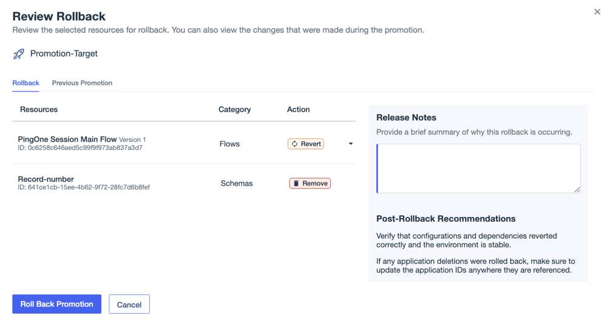607x326 pixels.
Task: Click the Remove action badge for Record-number
Action: click(310, 183)
